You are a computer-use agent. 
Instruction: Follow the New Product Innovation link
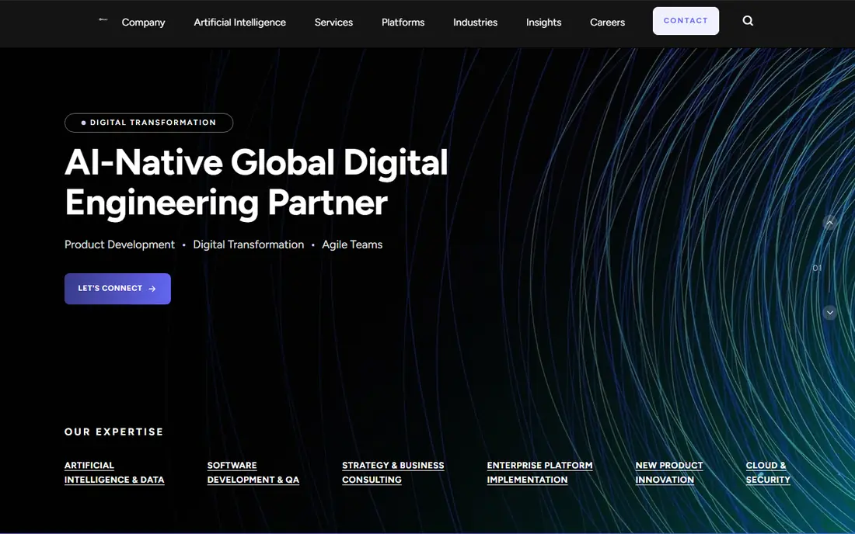[669, 473]
